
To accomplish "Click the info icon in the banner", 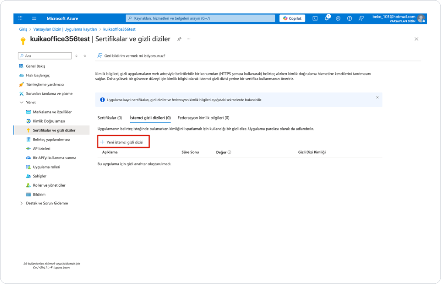I will coord(102,100).
